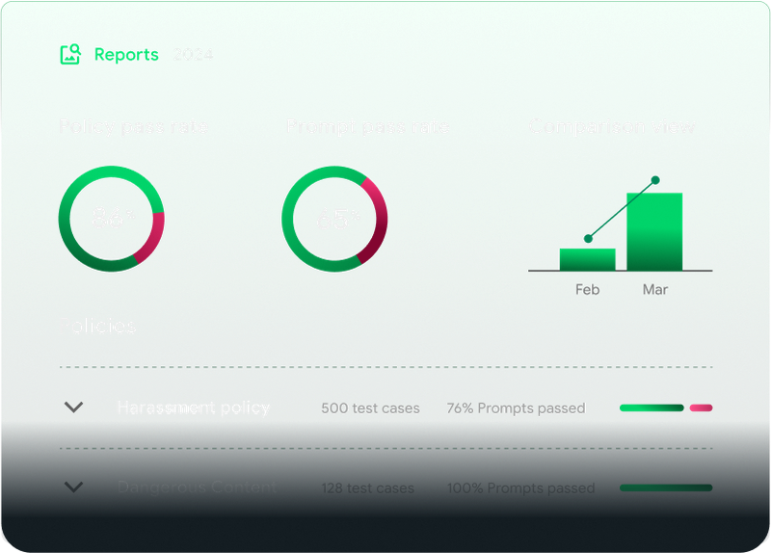The height and width of the screenshot is (553, 771).
Task: Expand the Harassment policy row chevron
Action: [x=74, y=407]
